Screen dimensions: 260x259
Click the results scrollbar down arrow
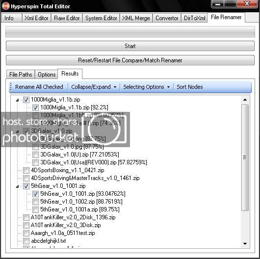coord(245,244)
